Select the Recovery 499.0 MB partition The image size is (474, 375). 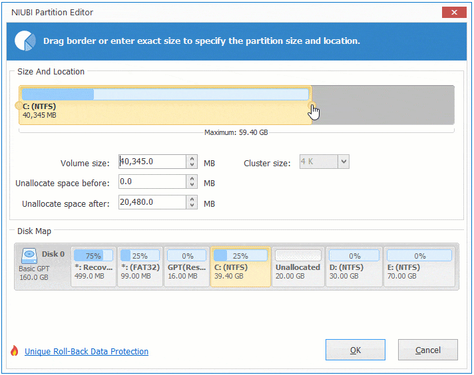click(x=94, y=267)
